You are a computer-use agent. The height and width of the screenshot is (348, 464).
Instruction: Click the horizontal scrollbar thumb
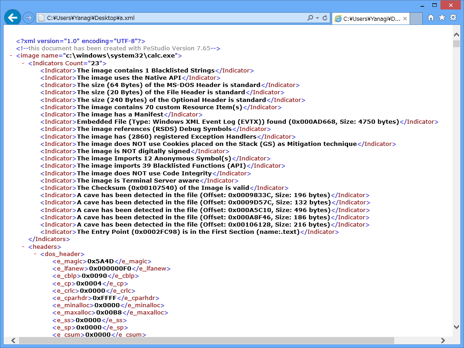click(x=207, y=340)
